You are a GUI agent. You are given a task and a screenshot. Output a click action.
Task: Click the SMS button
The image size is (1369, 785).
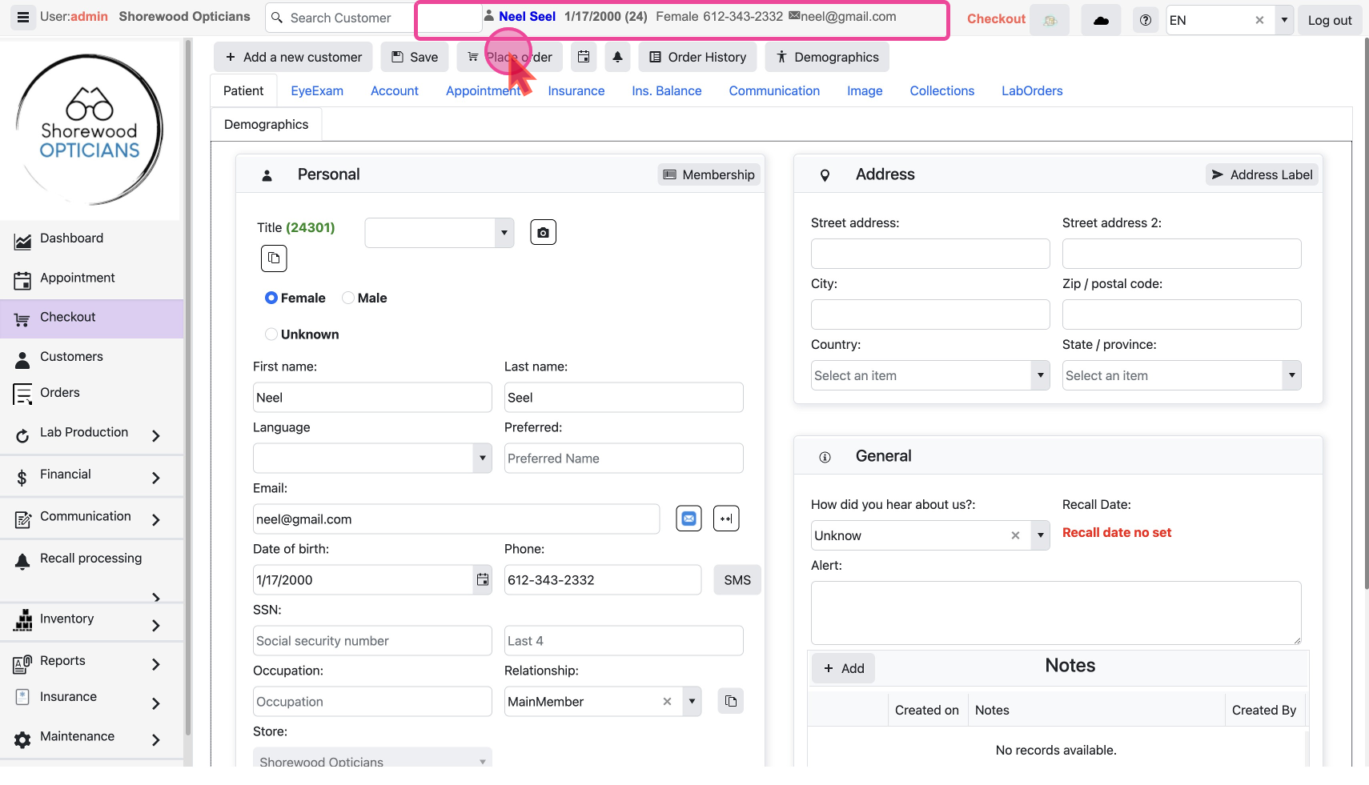737,580
